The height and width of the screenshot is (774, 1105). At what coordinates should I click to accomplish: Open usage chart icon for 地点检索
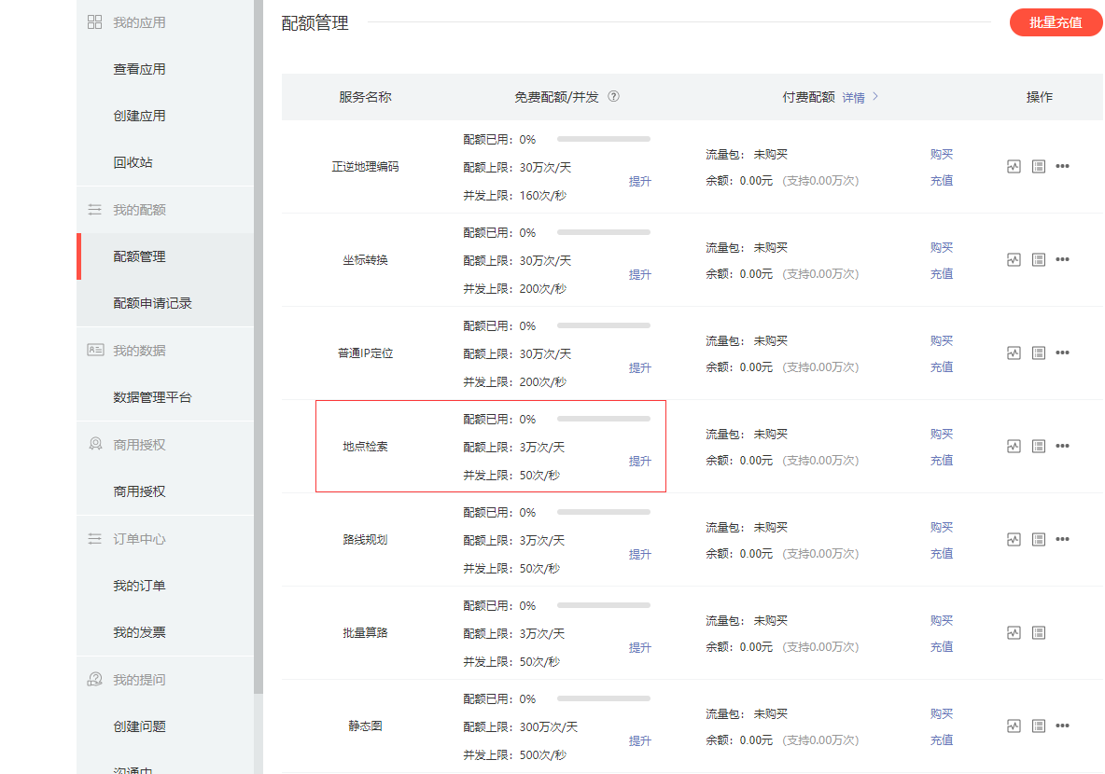click(x=1014, y=447)
